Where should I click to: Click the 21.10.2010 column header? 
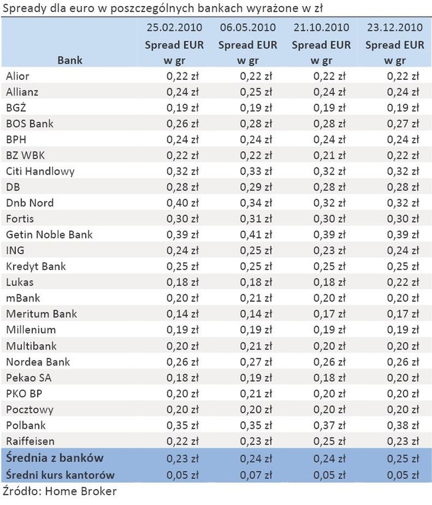click(321, 43)
